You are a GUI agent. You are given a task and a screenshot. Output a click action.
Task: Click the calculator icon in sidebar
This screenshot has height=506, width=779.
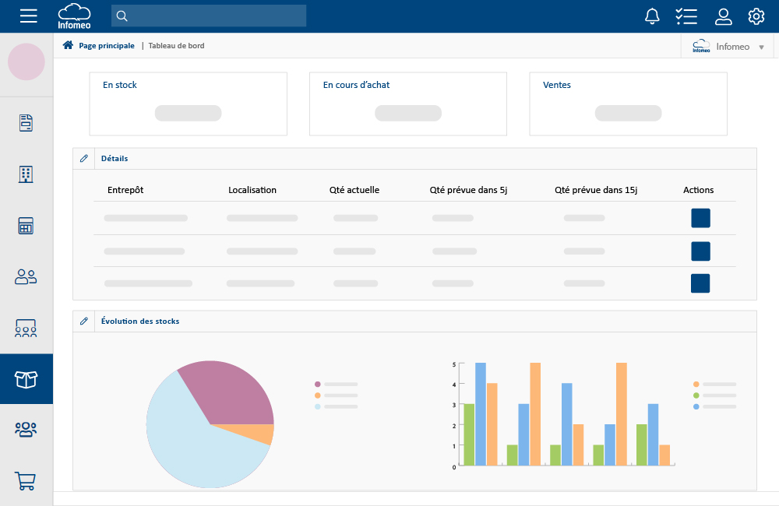click(x=26, y=226)
